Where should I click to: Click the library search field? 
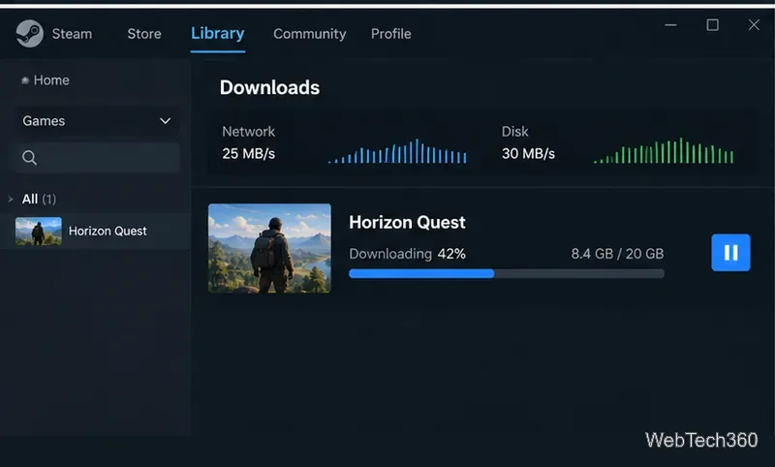point(97,158)
